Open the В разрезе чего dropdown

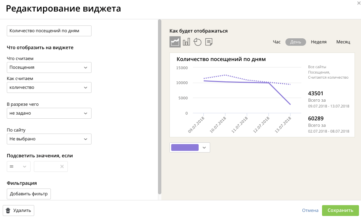click(49, 113)
